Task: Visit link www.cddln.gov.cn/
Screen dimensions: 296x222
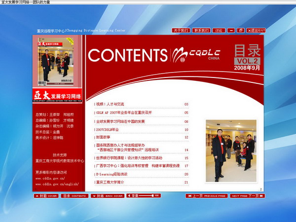Action: point(50,179)
